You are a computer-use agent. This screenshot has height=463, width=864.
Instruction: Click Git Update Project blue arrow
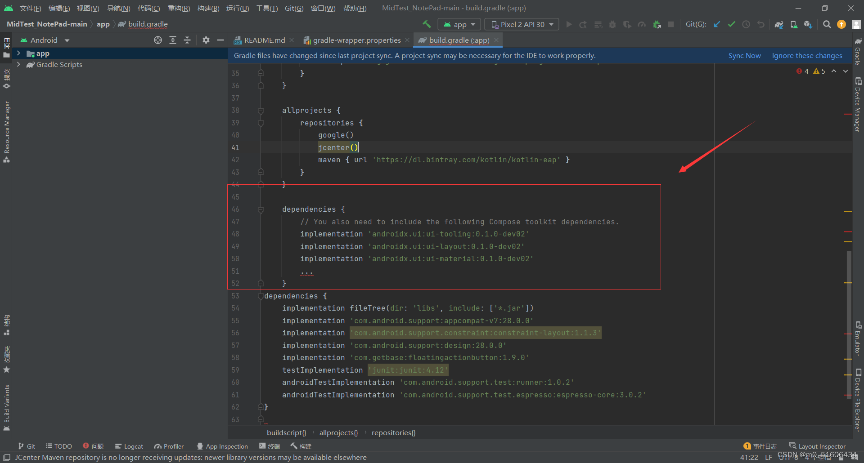[x=717, y=24]
